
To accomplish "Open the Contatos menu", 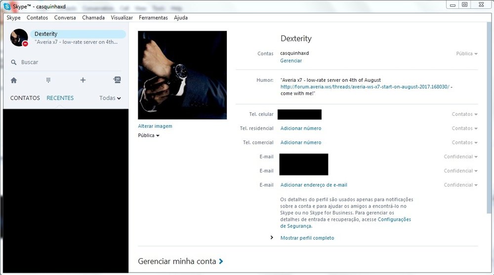I will [x=37, y=18].
